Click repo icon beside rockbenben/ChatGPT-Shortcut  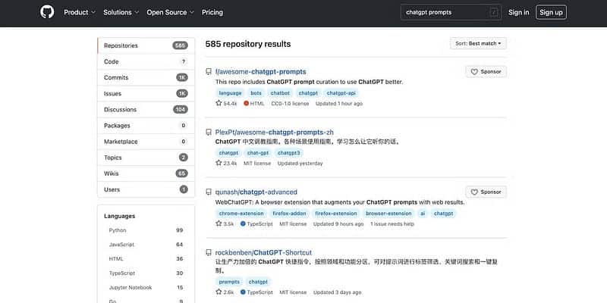pos(209,252)
